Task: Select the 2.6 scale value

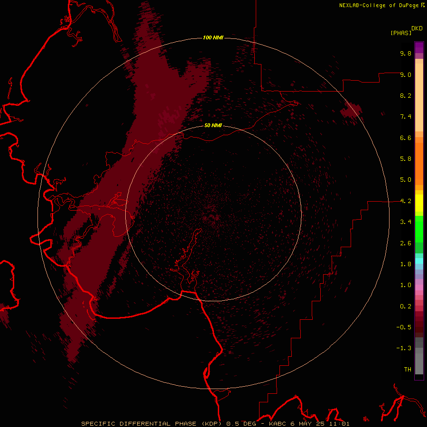Action: [x=406, y=243]
